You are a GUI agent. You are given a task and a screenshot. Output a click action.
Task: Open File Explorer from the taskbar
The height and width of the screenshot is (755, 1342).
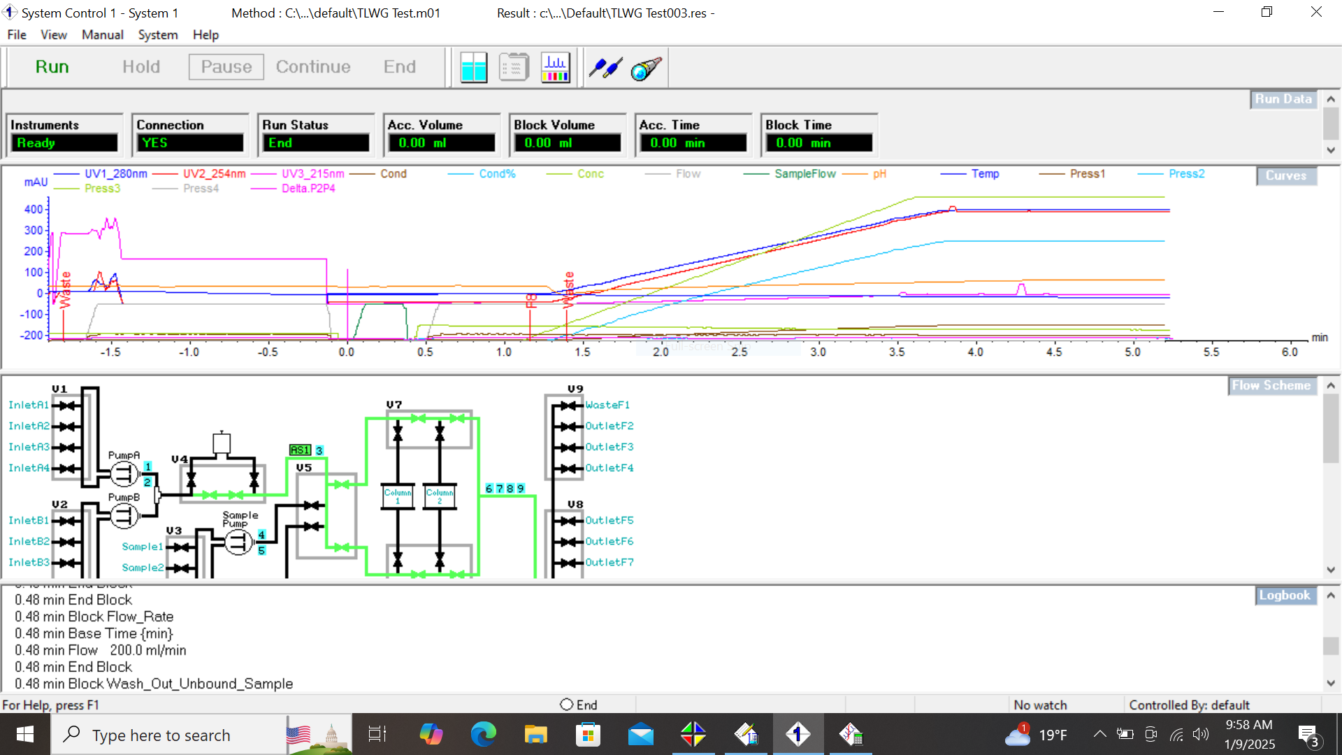pos(536,735)
